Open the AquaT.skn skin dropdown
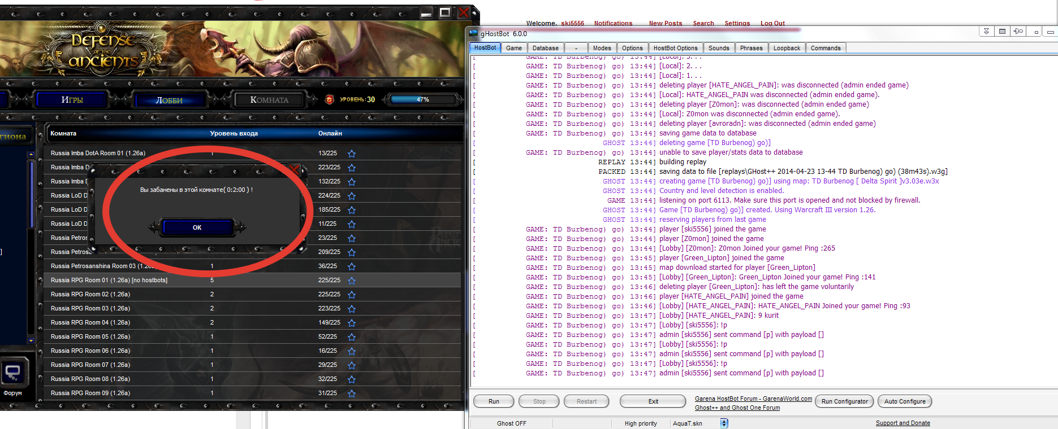This screenshot has height=429, width=1058. (724, 423)
